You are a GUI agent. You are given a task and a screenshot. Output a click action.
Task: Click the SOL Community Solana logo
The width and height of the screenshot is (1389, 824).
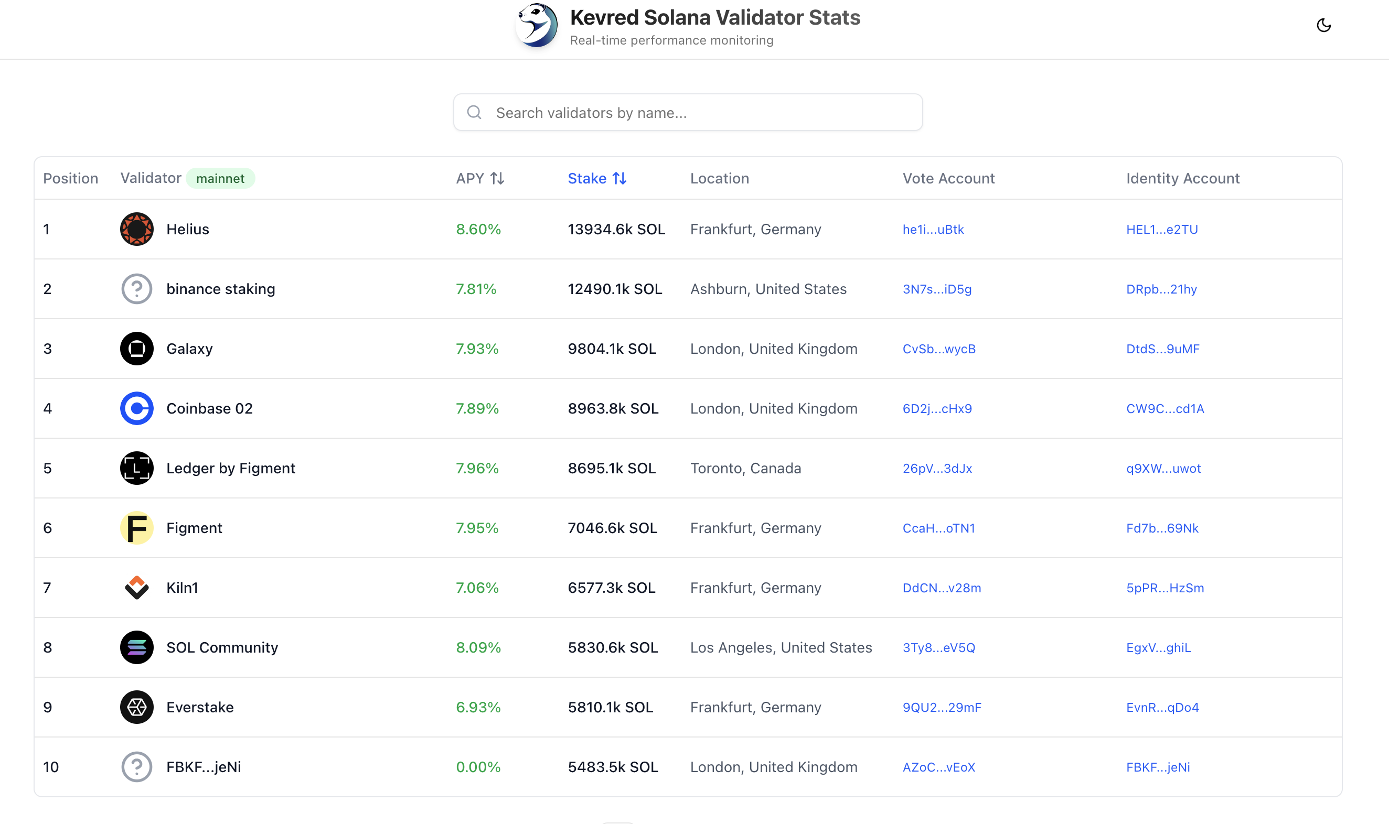click(137, 647)
